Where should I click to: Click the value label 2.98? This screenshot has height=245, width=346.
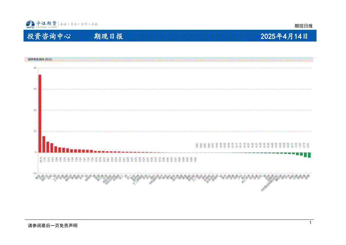pyautogui.click(x=57, y=159)
